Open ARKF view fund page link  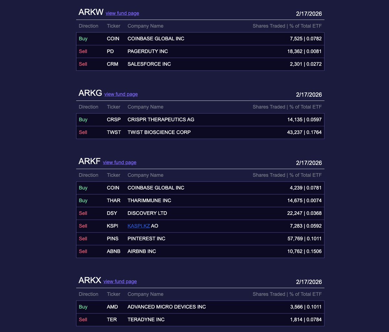120,162
